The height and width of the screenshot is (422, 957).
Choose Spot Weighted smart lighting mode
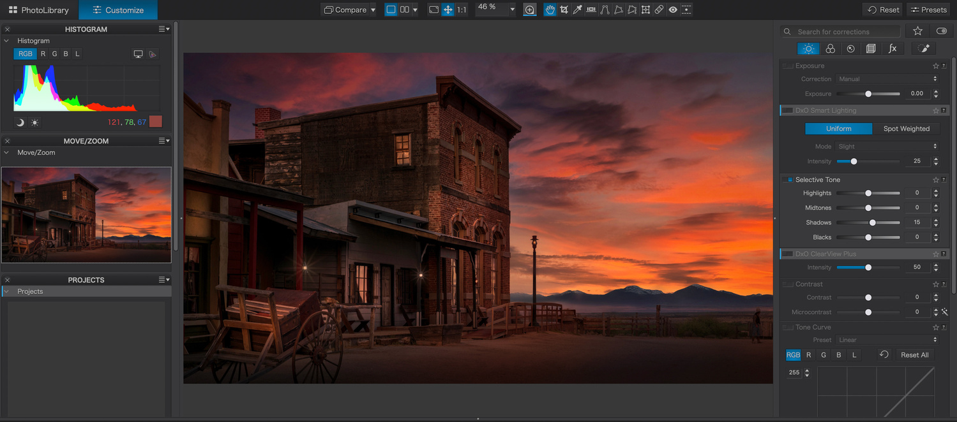pyautogui.click(x=906, y=129)
